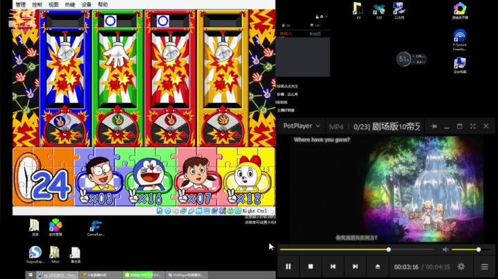The width and height of the screenshot is (498, 279).
Task: Seek on the PotPlayer progress bar
Action: [357, 249]
